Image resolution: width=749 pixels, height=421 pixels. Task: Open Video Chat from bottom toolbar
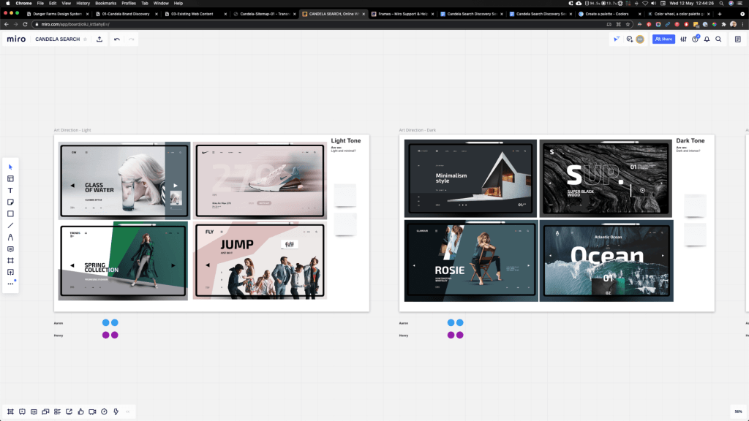[x=92, y=411]
